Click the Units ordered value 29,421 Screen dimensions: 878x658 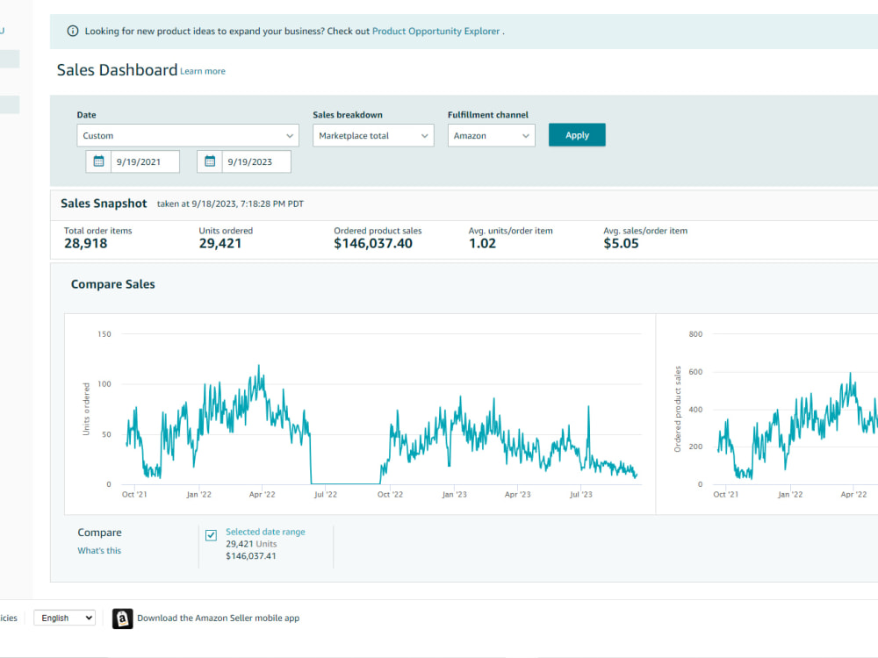220,243
